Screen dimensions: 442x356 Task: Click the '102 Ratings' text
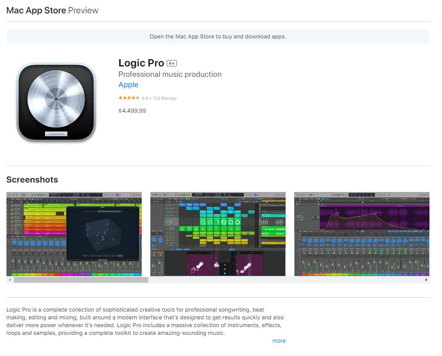[165, 98]
